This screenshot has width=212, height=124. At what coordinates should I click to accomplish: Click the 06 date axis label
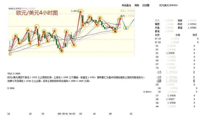click(94, 114)
